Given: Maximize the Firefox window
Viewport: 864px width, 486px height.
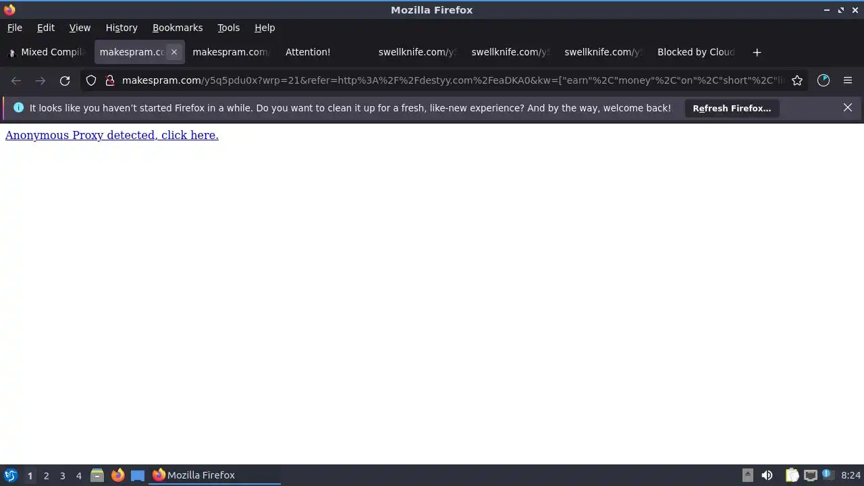Looking at the screenshot, I should click(841, 10).
